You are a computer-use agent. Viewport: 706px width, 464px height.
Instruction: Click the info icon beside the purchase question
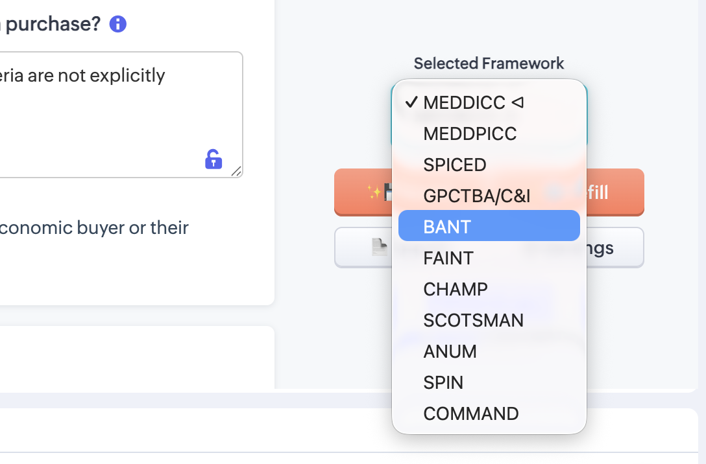(118, 25)
